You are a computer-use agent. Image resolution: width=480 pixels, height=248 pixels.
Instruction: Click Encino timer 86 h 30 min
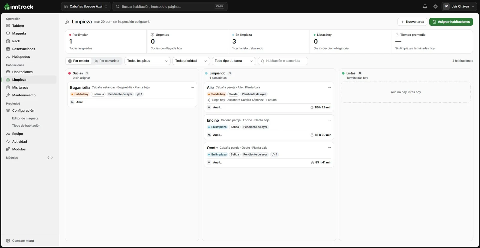(321, 135)
